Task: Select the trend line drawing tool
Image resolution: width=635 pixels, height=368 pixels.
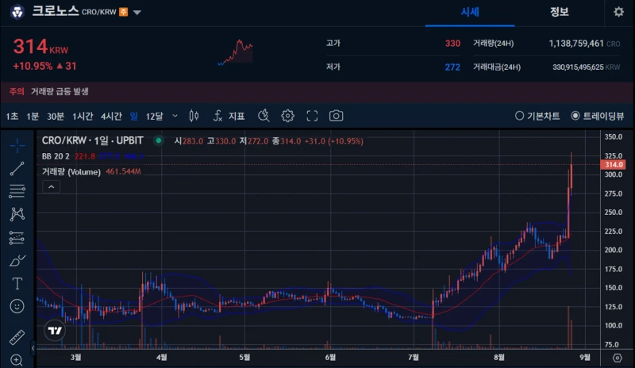Action: (x=17, y=168)
